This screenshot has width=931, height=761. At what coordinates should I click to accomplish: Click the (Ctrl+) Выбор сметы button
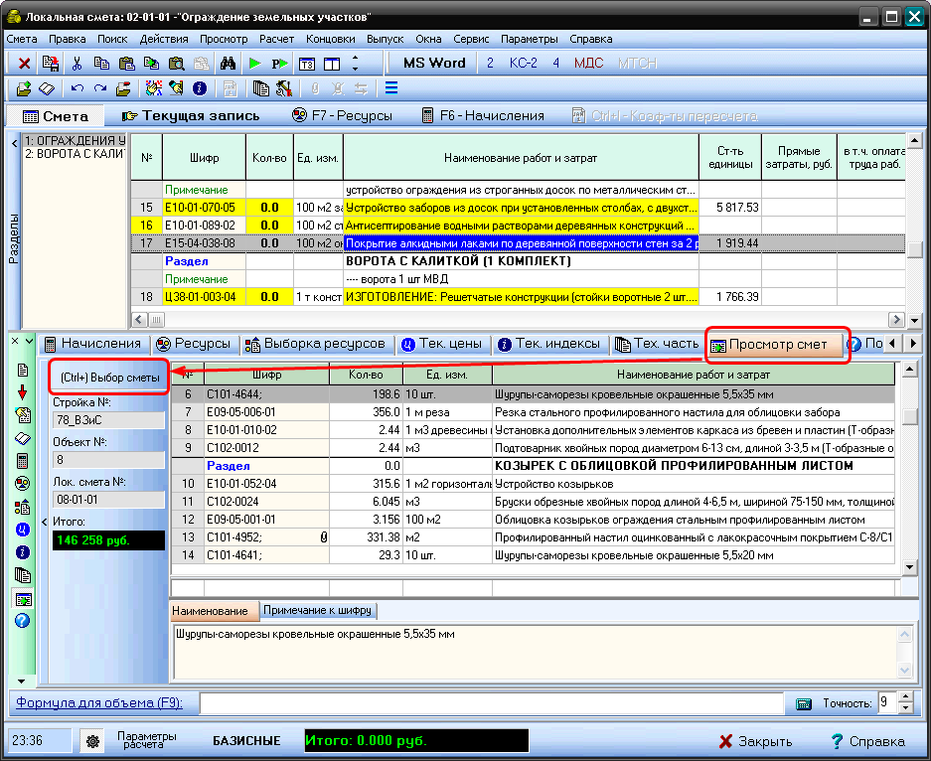coord(107,378)
